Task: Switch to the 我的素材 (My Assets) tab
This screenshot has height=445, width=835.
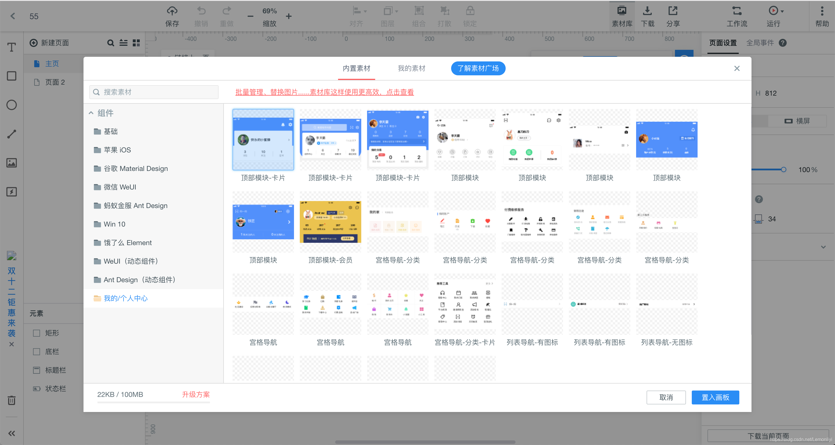Action: tap(412, 68)
